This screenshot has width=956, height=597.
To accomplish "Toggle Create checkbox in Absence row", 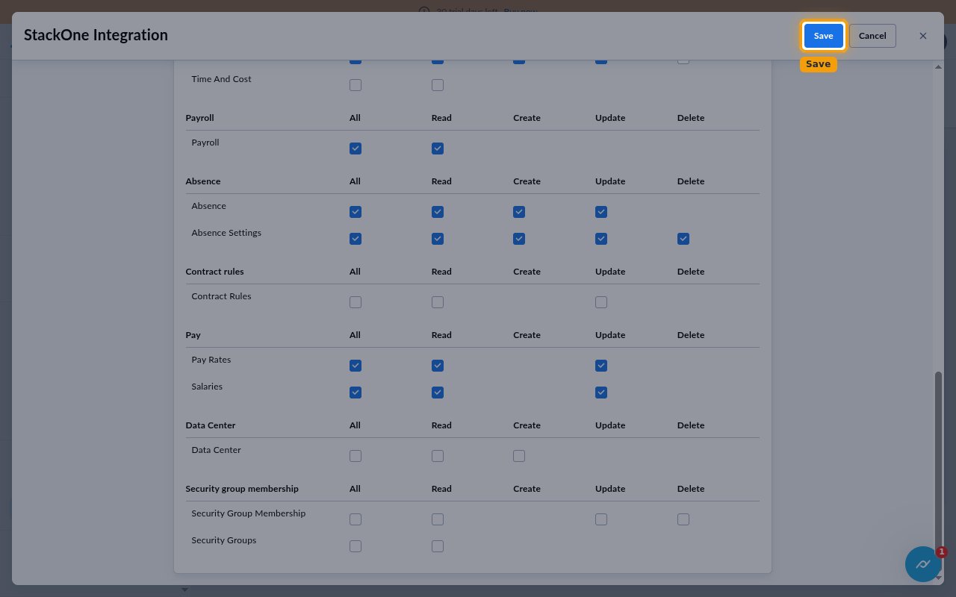I will [x=519, y=212].
